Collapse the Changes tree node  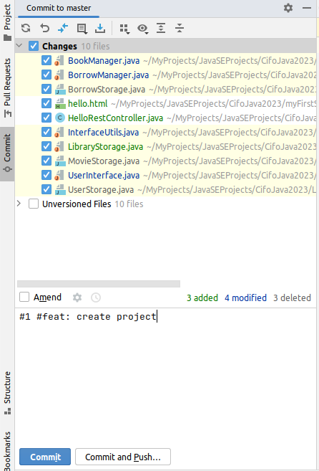click(x=19, y=46)
